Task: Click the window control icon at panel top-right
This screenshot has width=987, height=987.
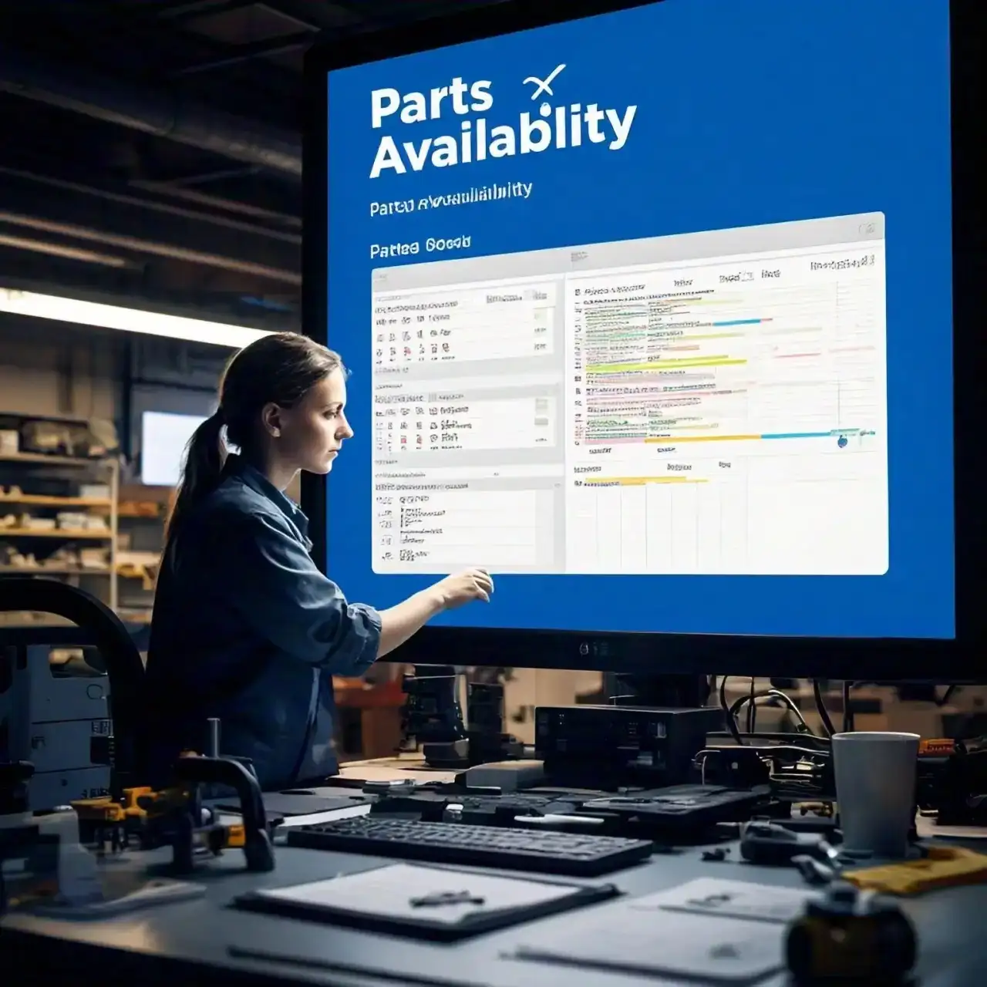Action: pyautogui.click(x=868, y=228)
